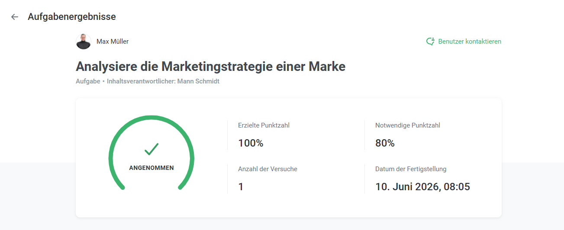Click the Datum der Fertigstellung label

click(x=411, y=169)
